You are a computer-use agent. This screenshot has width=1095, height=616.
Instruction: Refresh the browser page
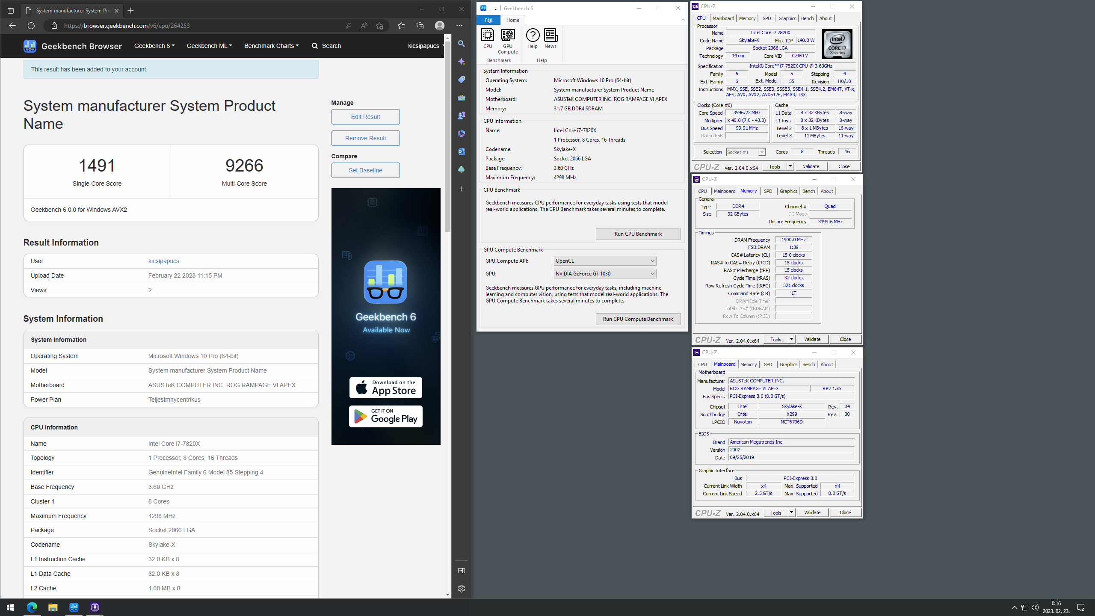(x=31, y=26)
